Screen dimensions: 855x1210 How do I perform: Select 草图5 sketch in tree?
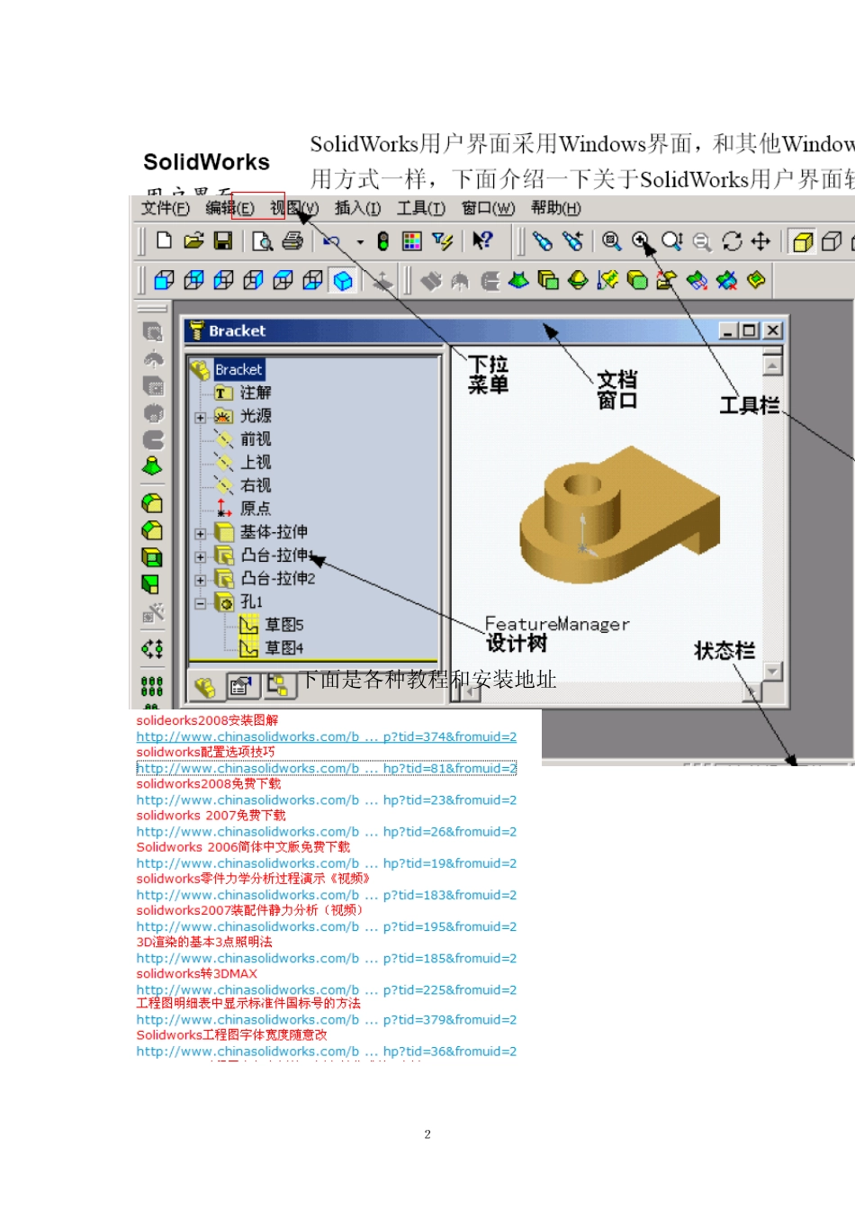(283, 625)
